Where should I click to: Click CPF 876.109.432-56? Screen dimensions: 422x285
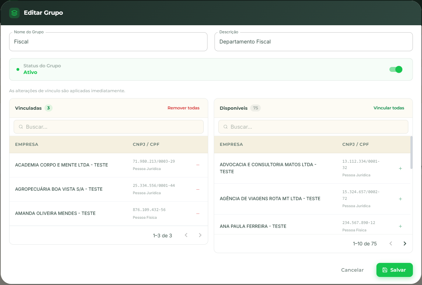tap(149, 210)
